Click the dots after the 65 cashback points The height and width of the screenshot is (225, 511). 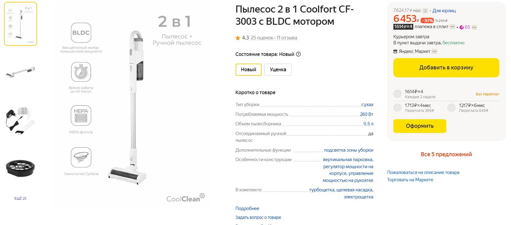click(x=474, y=27)
